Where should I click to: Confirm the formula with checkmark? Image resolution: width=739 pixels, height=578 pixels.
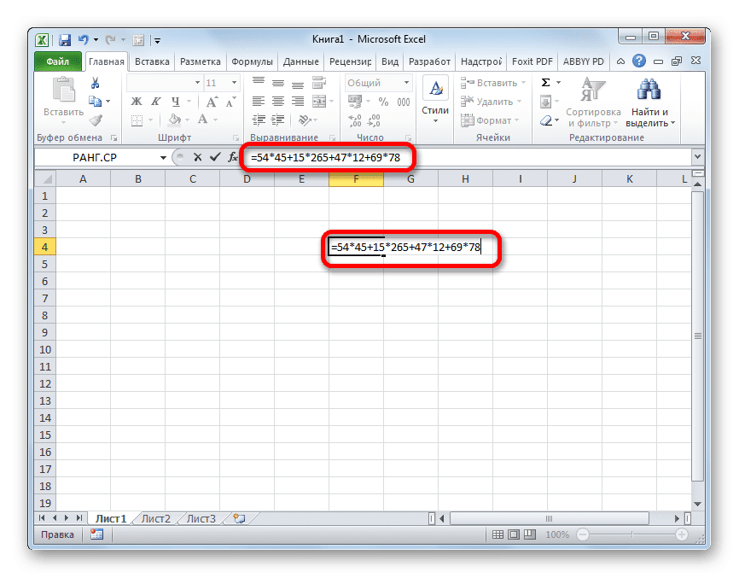pos(215,157)
